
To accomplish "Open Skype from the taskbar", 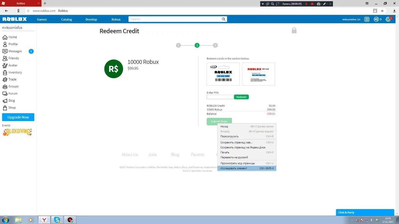I will pos(57,220).
